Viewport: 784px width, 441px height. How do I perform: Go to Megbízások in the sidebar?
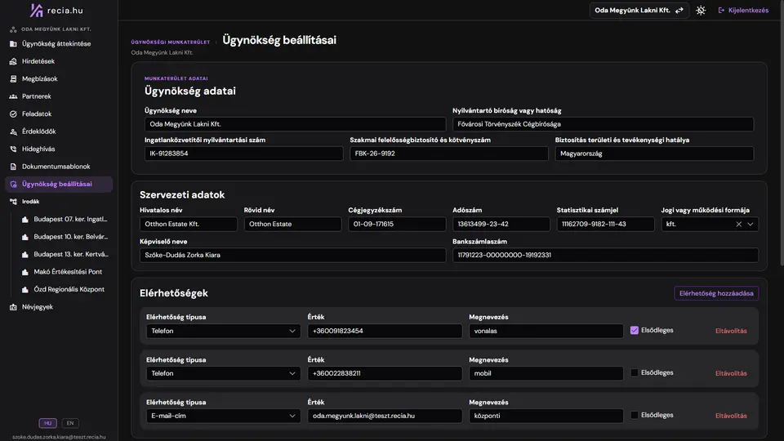tap(39, 78)
